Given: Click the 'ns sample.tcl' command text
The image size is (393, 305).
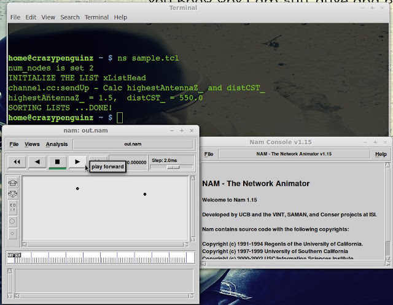Looking at the screenshot, I should [x=148, y=58].
